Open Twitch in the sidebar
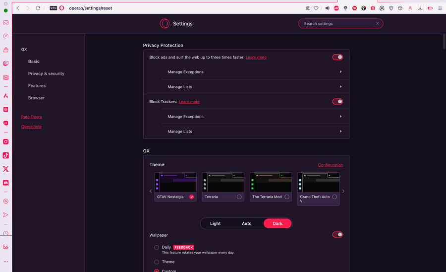The image size is (446, 272). 5,64
